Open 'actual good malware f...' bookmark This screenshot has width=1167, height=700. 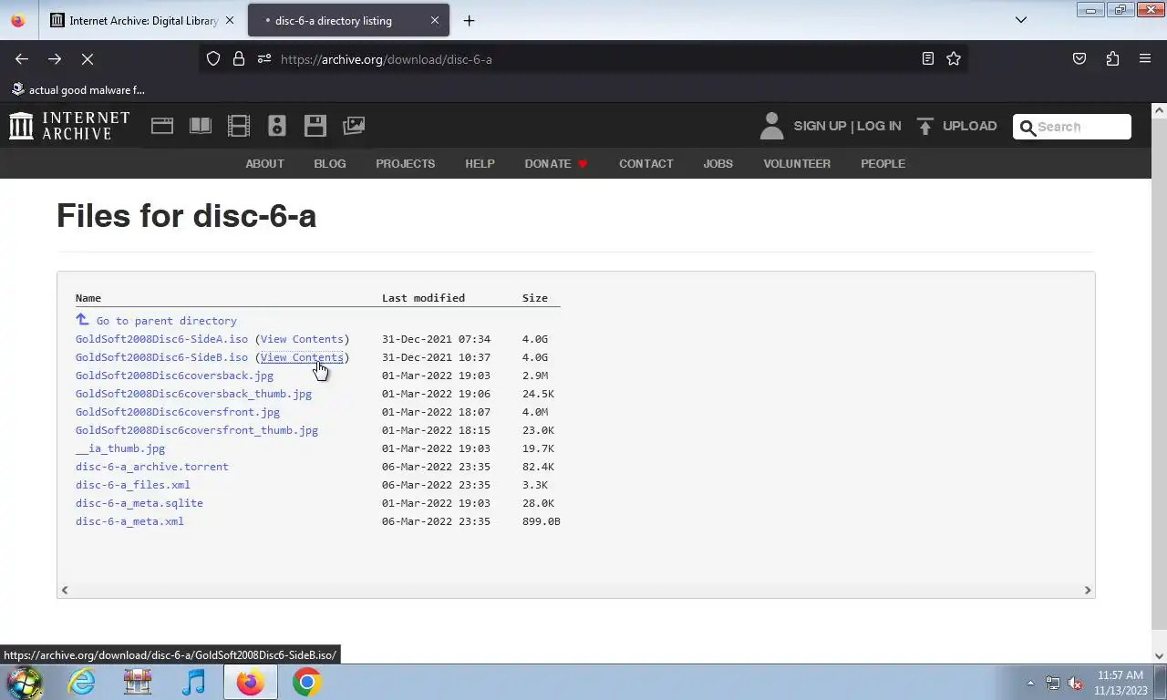[x=77, y=89]
